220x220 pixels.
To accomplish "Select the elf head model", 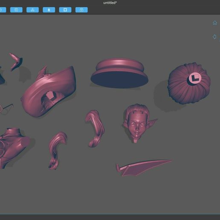I will (x=138, y=123).
